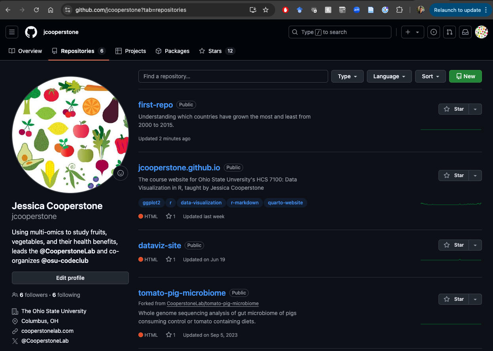Star the tomato-pig-microbiome repository
493x351 pixels.
(x=454, y=299)
